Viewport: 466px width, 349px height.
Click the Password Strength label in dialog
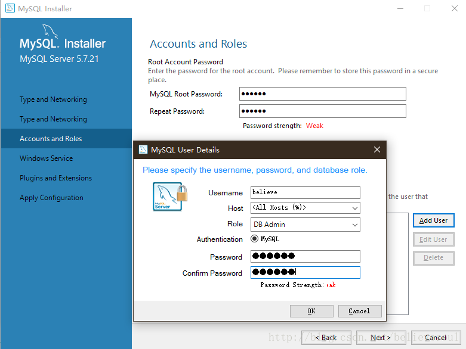(292, 285)
